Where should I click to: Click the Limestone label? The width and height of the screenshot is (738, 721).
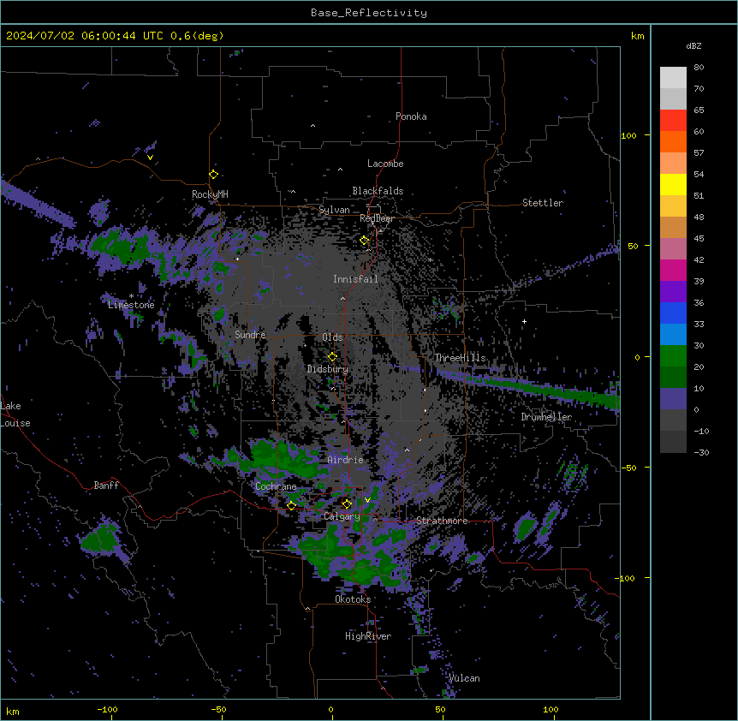pyautogui.click(x=131, y=305)
